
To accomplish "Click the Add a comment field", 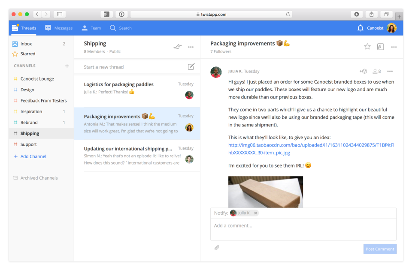I will coord(303,226).
